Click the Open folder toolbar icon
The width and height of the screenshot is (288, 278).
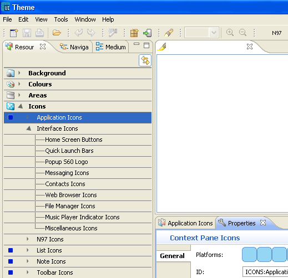tap(57, 33)
